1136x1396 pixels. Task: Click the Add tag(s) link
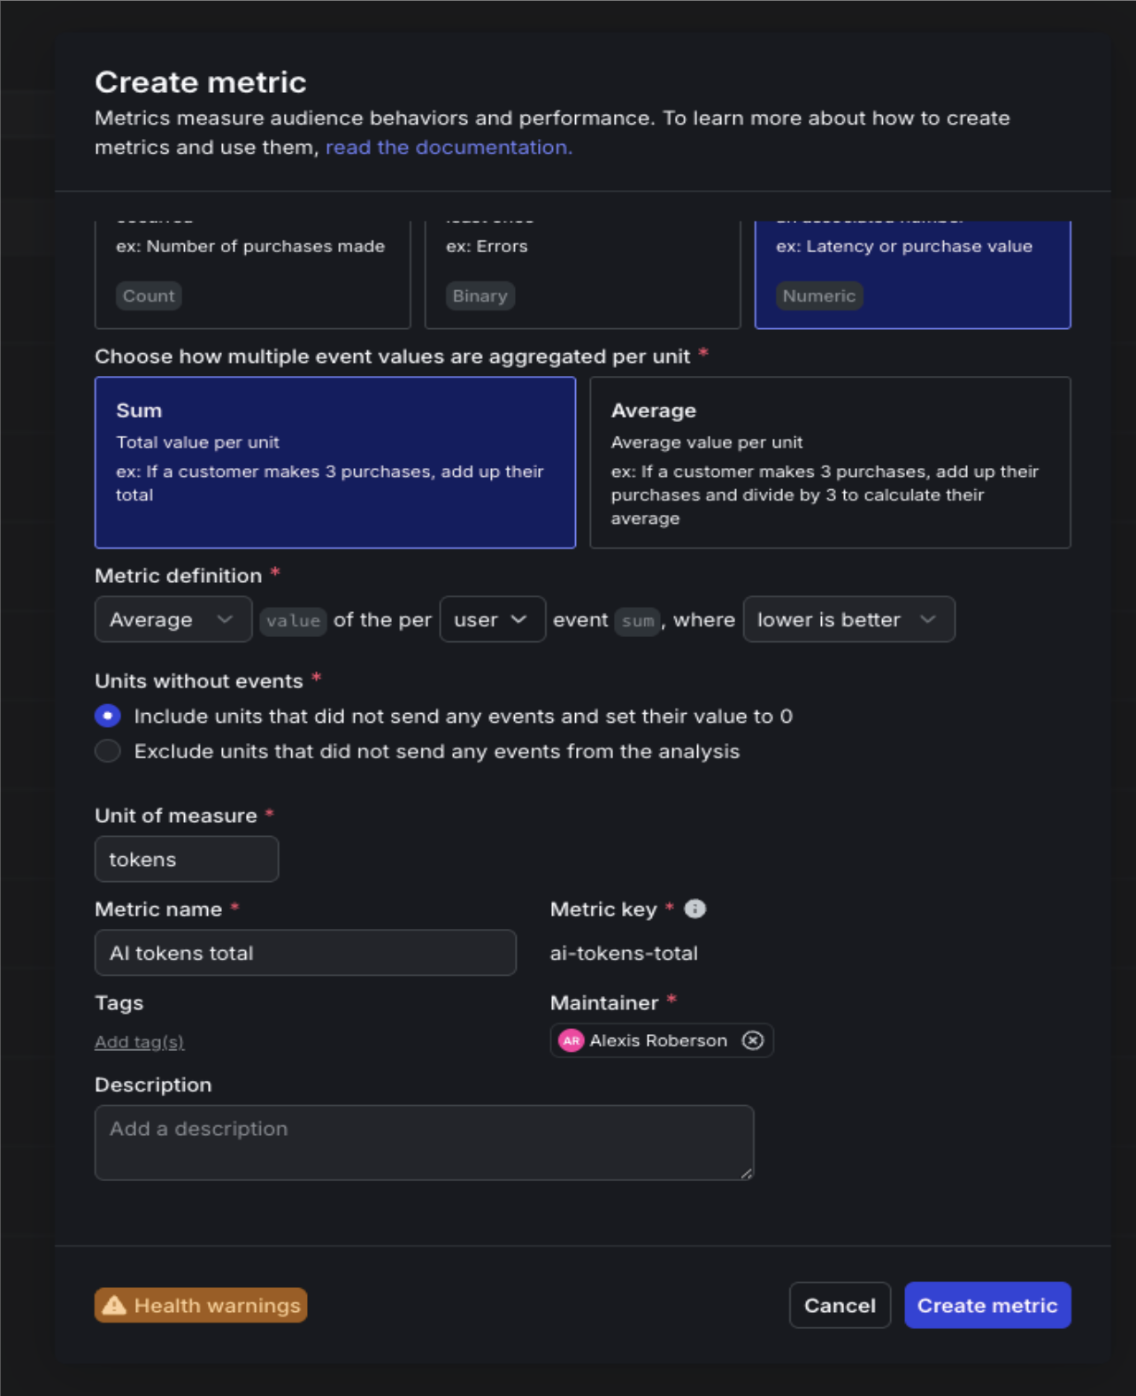pyautogui.click(x=138, y=1041)
